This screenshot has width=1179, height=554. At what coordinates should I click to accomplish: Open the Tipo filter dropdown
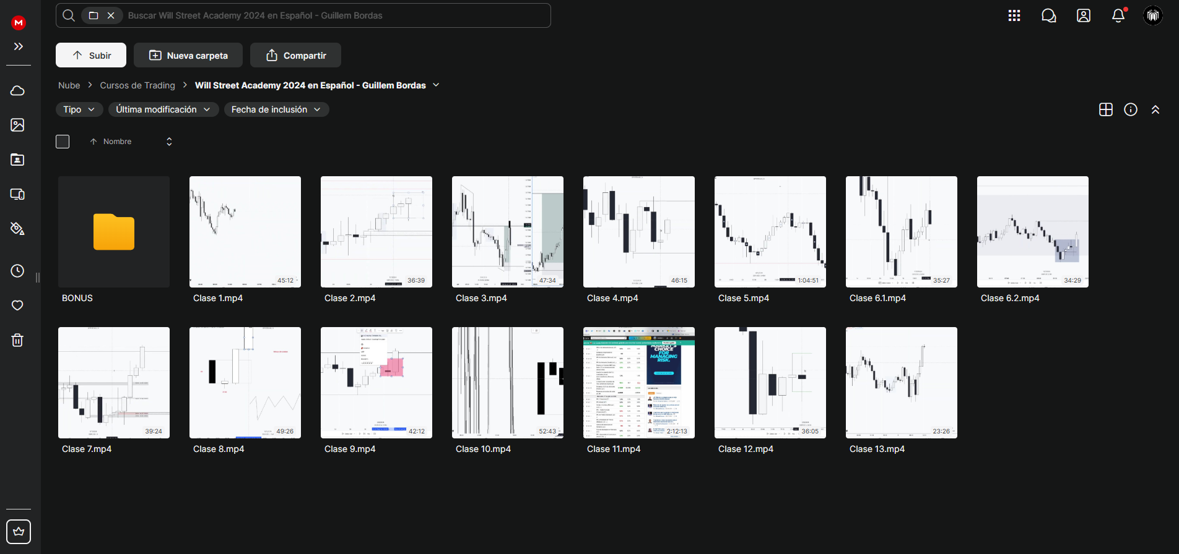pos(79,109)
